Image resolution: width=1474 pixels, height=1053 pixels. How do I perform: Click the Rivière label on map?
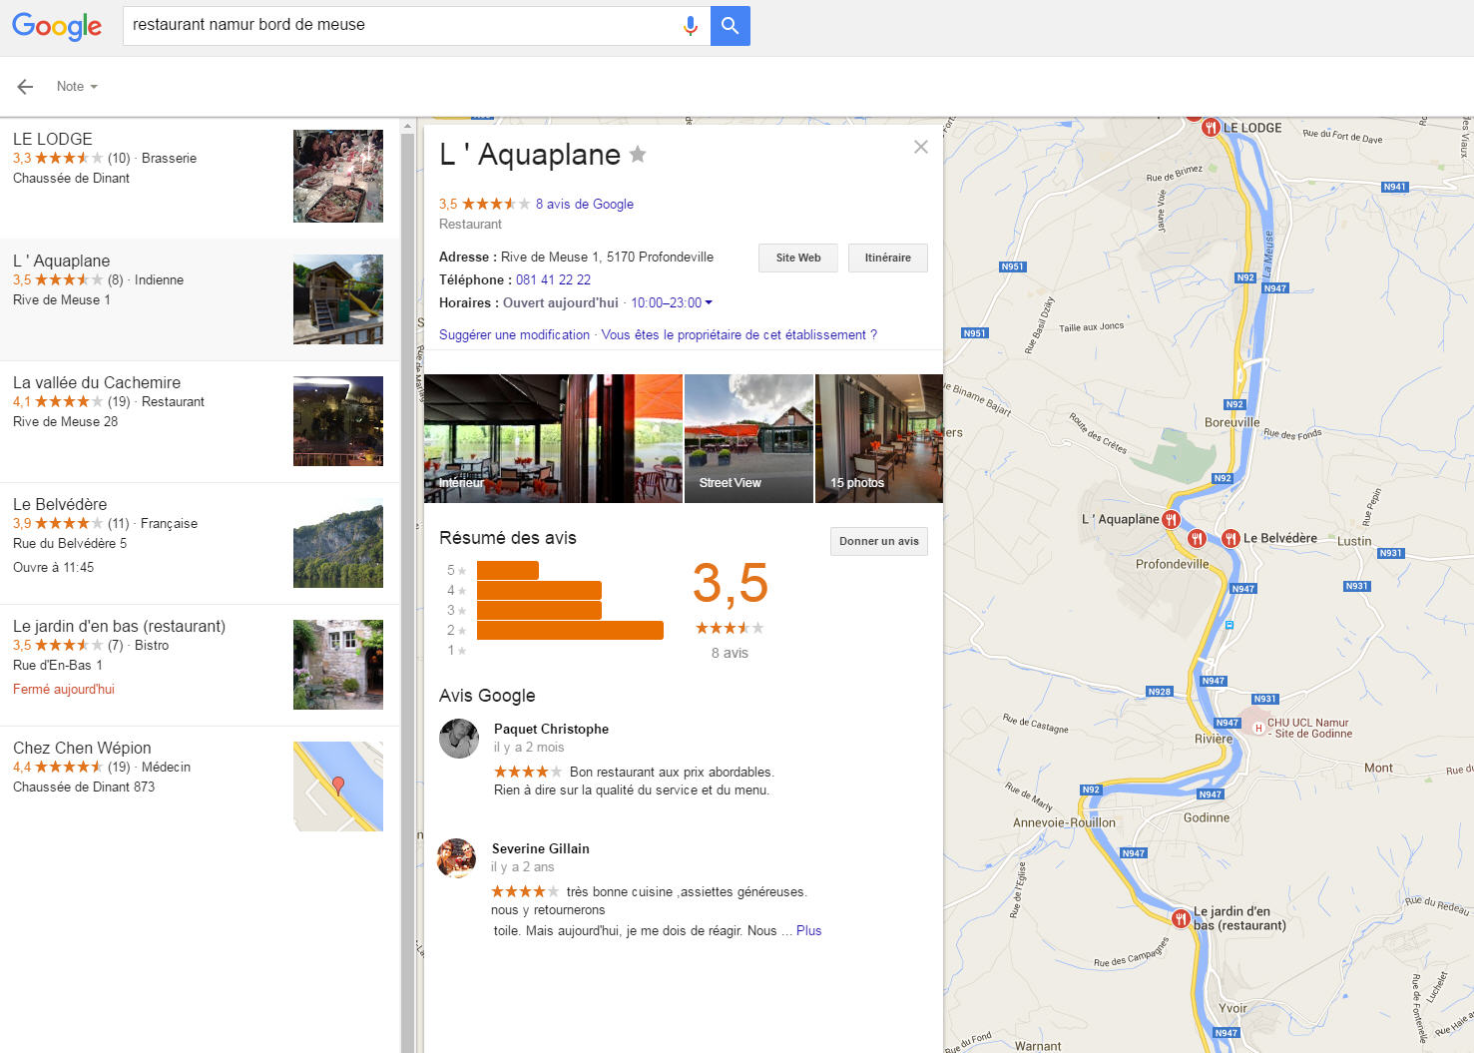tap(1214, 739)
